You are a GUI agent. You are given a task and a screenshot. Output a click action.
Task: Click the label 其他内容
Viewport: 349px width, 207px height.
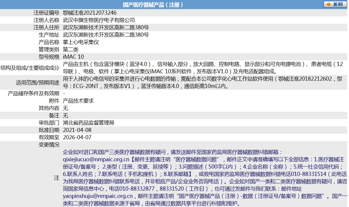(49, 108)
